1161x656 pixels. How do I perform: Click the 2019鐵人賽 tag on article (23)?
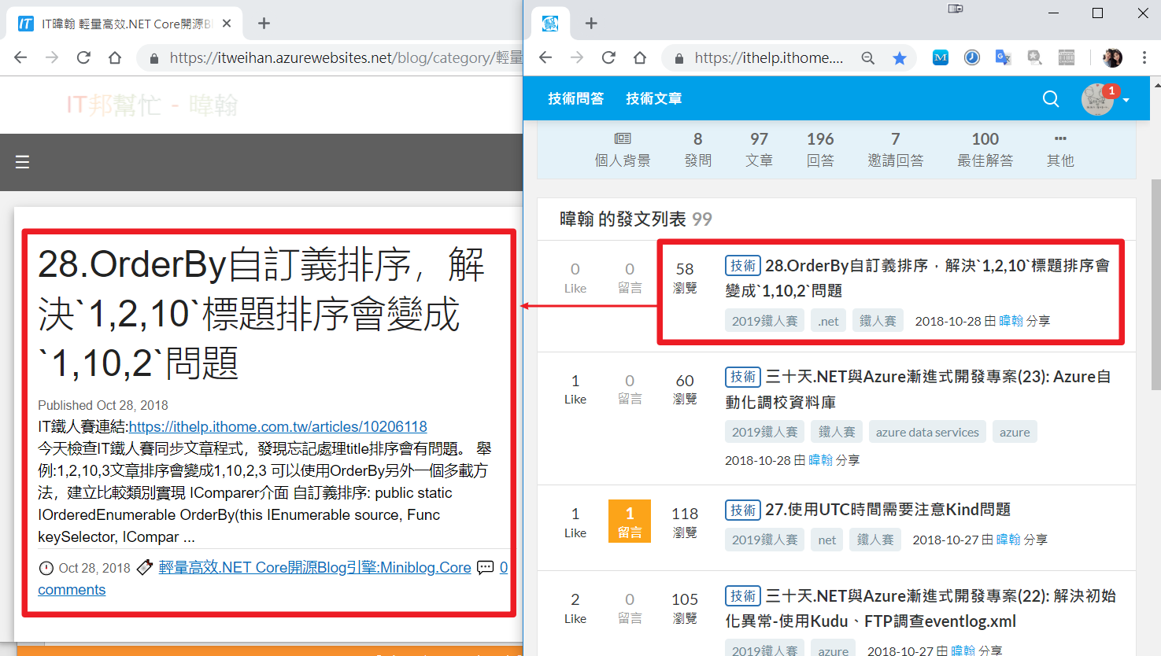765,432
